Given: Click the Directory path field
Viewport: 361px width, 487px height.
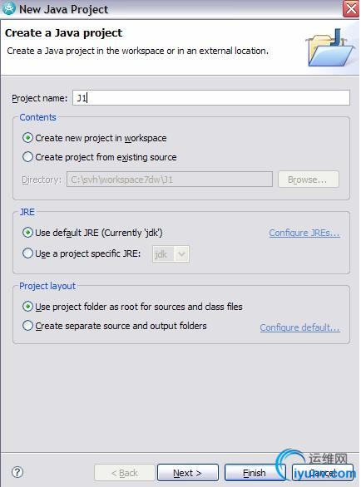Looking at the screenshot, I should pos(170,180).
